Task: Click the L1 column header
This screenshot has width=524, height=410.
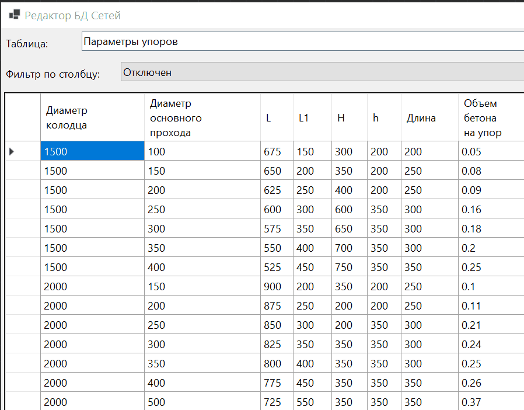Action: [x=312, y=117]
